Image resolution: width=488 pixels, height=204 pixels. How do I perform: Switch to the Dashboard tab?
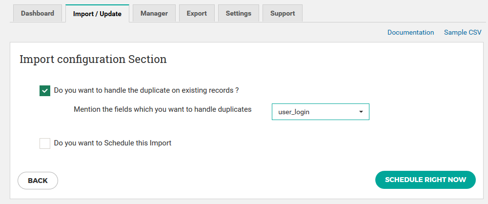(x=38, y=13)
